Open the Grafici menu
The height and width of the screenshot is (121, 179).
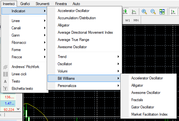coord(25,4)
